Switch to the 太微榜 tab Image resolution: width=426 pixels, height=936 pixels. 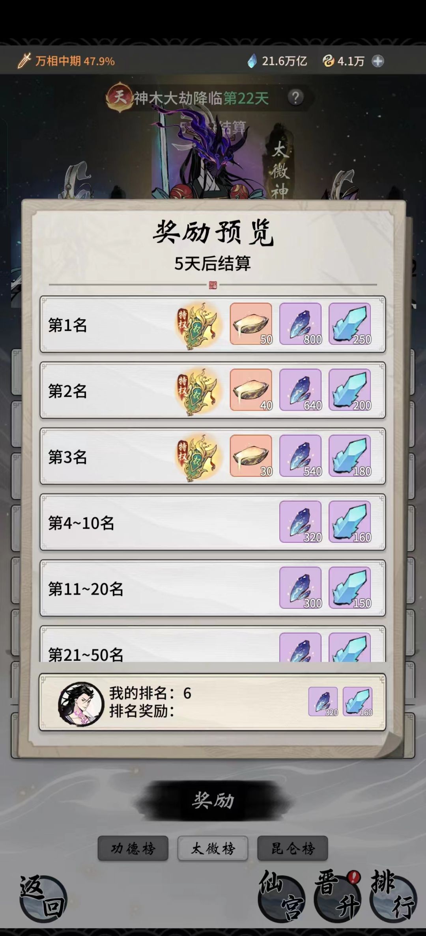point(213,848)
